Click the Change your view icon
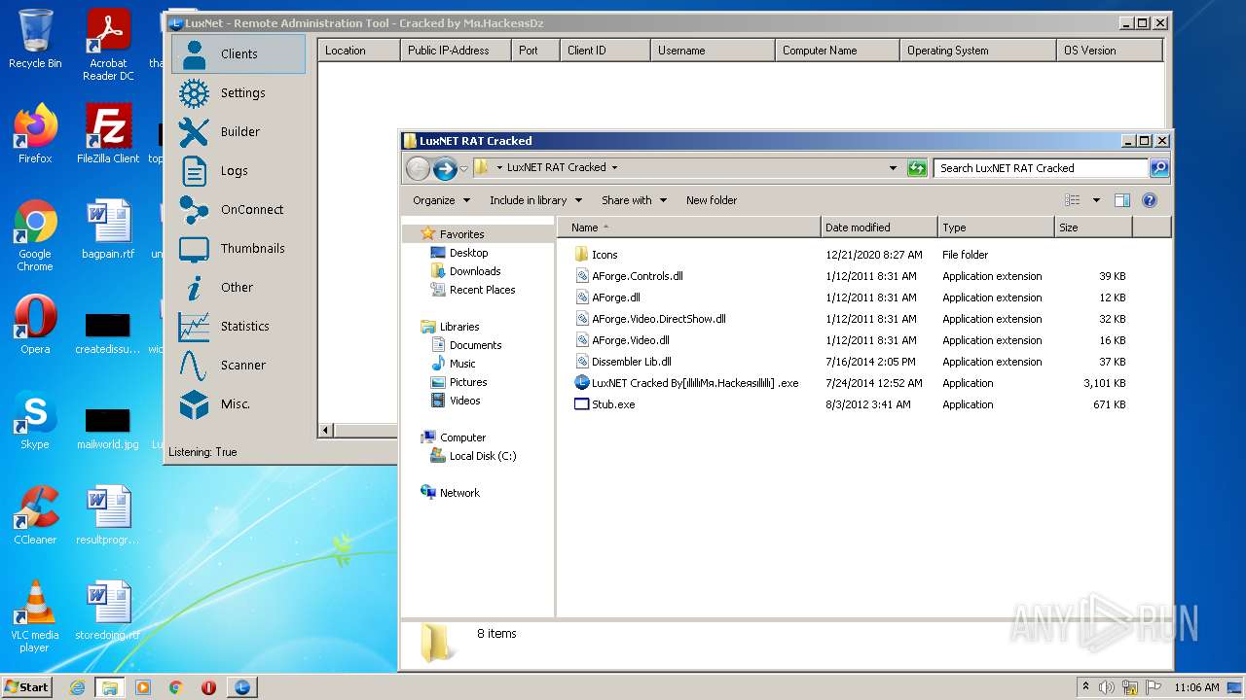 point(1073,200)
